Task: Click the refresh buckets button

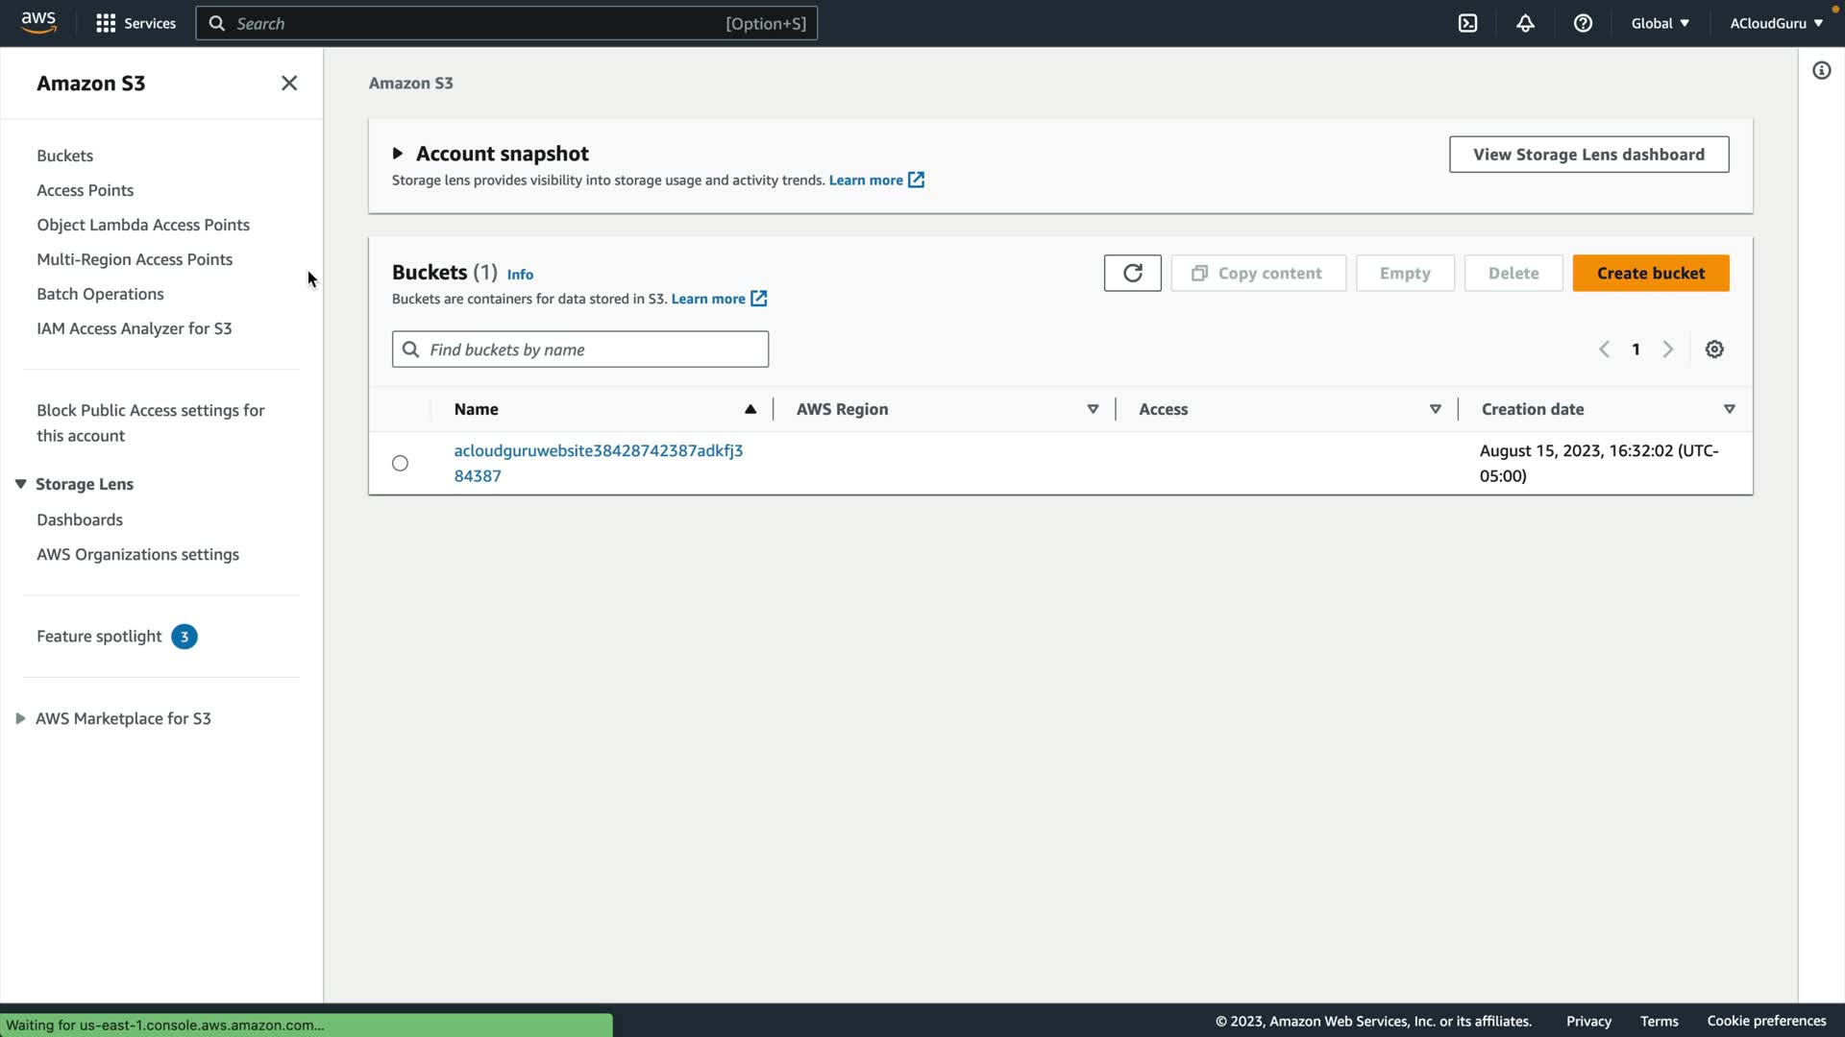Action: (1132, 273)
